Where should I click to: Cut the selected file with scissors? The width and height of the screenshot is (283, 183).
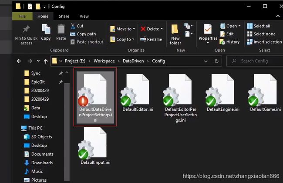[x=77, y=26]
